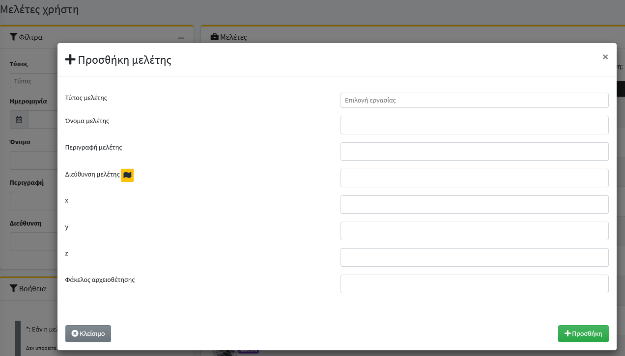The width and height of the screenshot is (625, 356).
Task: Open the Επιλογή εργασίας dropdown
Action: click(474, 101)
